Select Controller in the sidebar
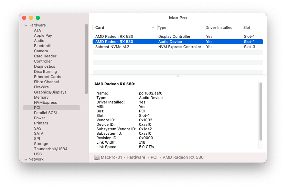Screen dimensions: 286x188 coord(43,62)
